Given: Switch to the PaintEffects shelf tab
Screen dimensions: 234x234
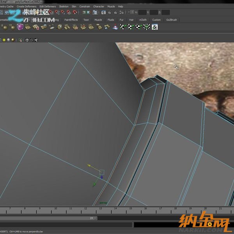Looking at the screenshot, I should coord(71,20).
